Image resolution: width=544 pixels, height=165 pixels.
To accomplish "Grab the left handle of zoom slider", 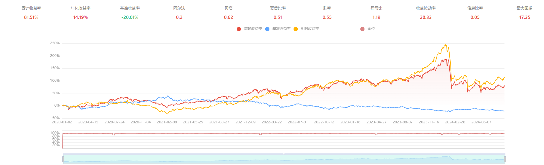I will pos(63,159).
